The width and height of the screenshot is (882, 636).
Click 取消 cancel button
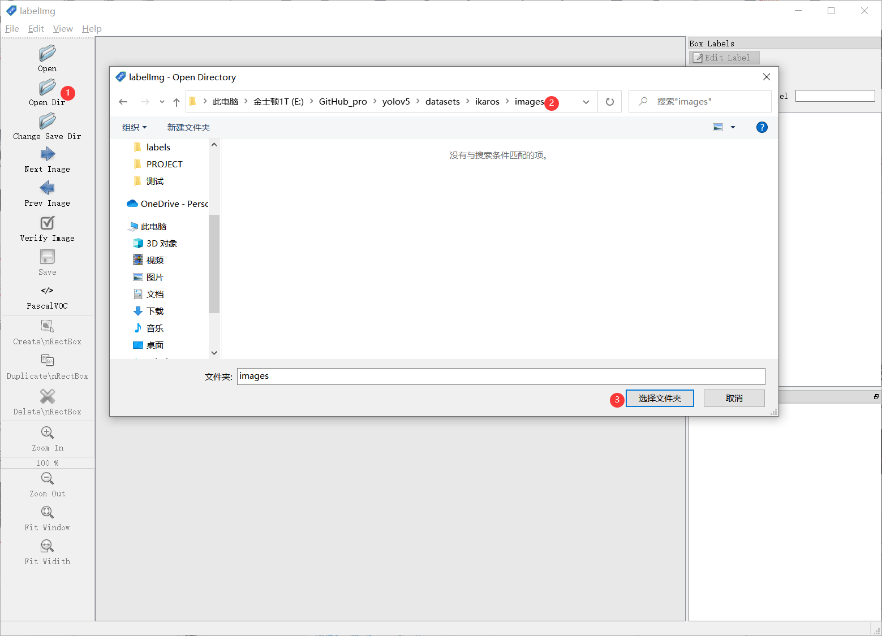[734, 398]
